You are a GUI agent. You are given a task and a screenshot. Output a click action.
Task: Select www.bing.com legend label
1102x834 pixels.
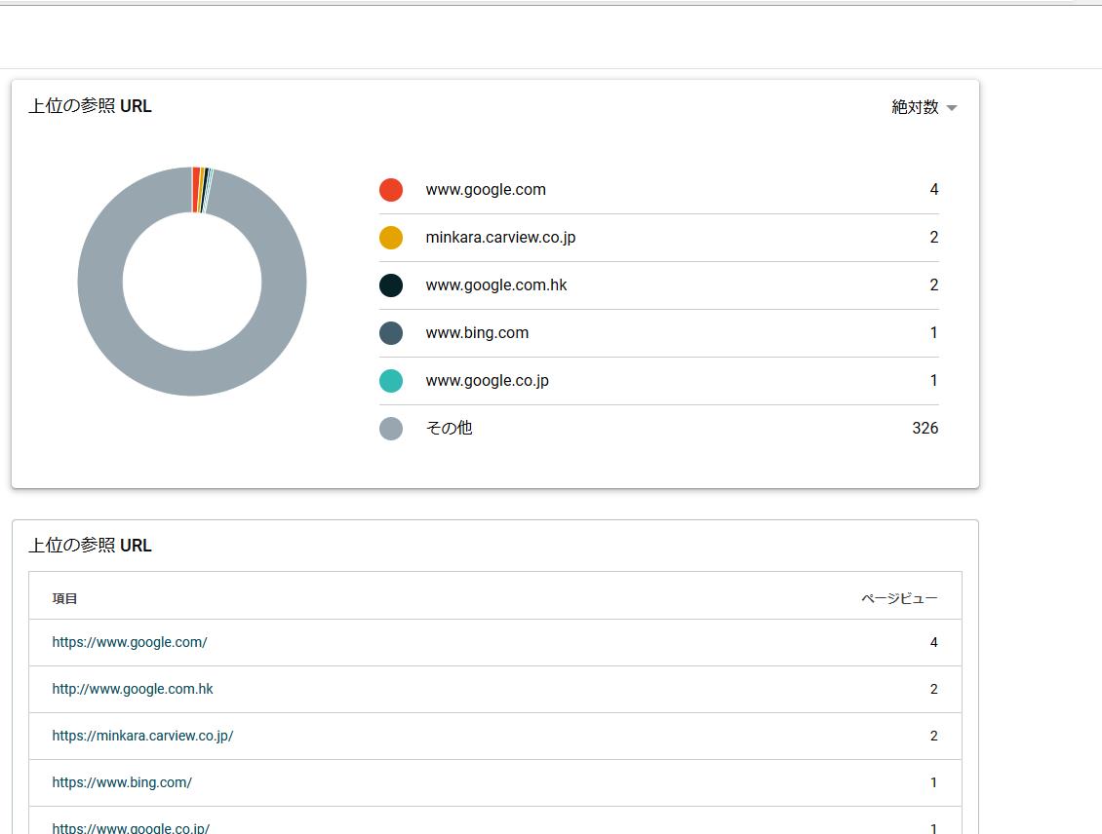pos(477,333)
